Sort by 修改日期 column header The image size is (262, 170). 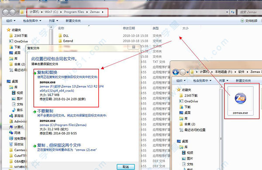pos(129,28)
